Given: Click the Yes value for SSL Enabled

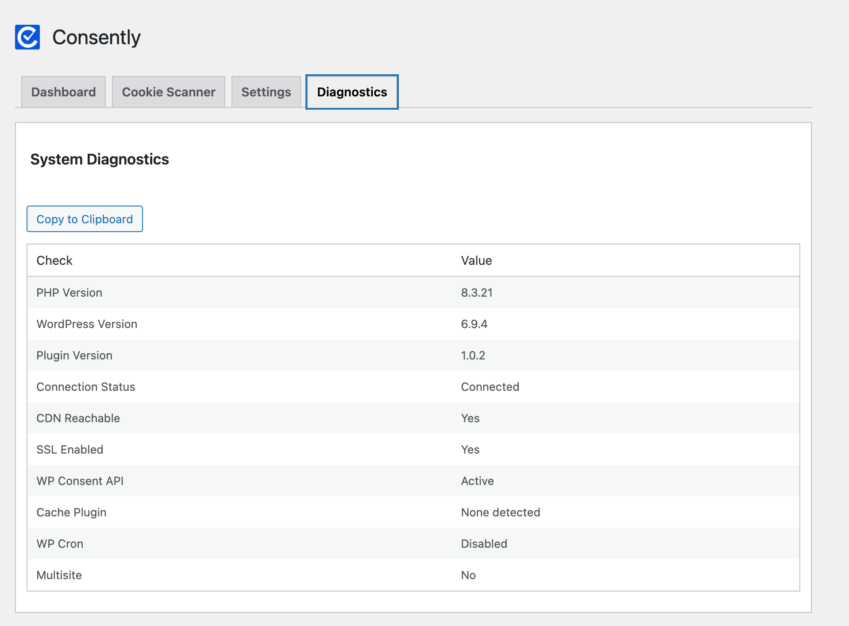Looking at the screenshot, I should (x=470, y=450).
